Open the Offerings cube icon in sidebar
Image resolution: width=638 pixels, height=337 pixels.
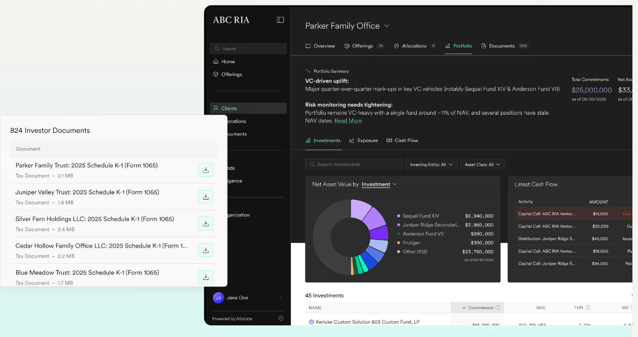pyautogui.click(x=216, y=74)
